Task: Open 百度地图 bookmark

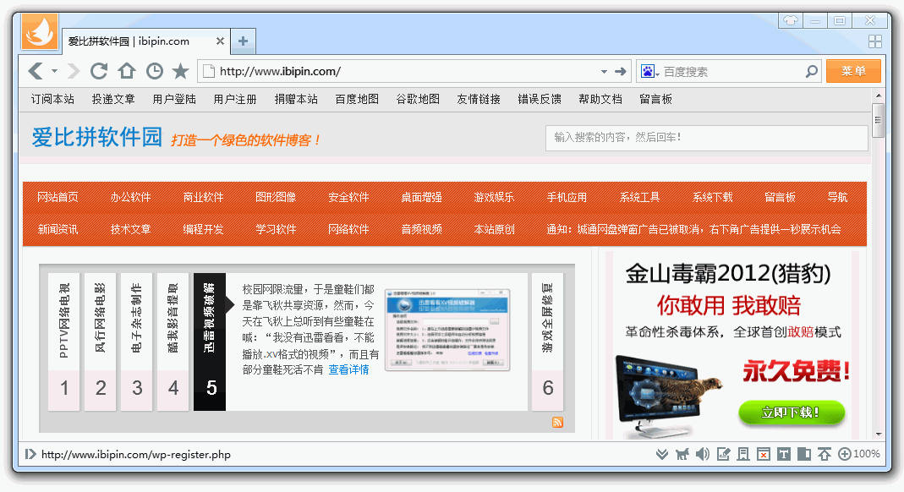Action: pos(357,99)
